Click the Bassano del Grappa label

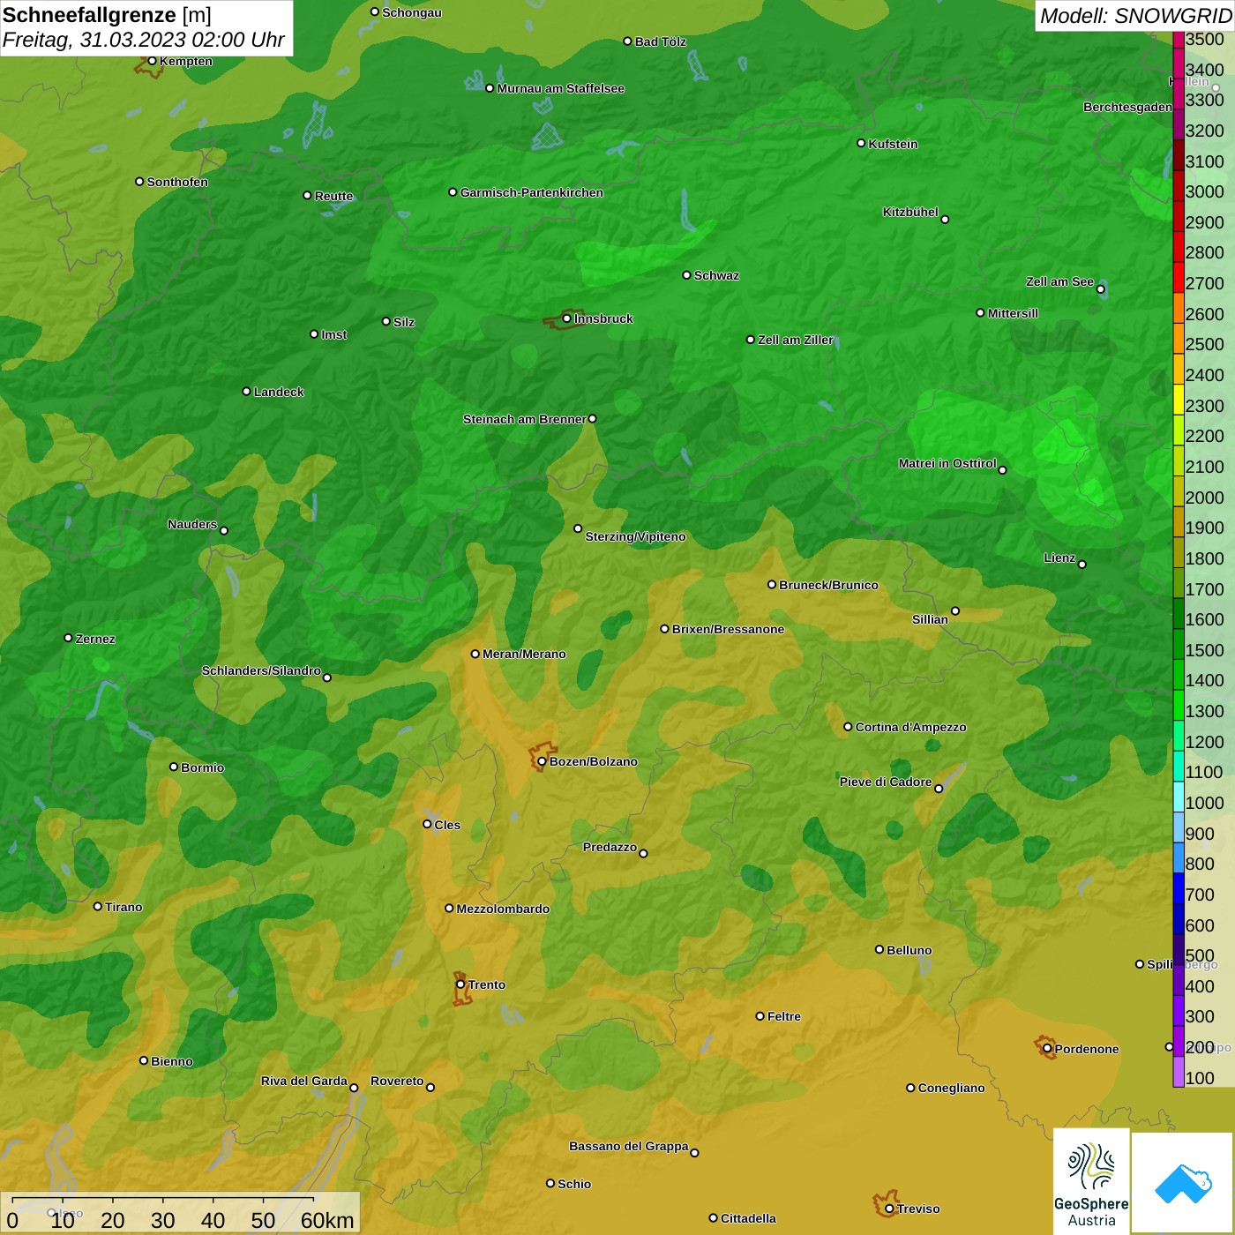629,1146
